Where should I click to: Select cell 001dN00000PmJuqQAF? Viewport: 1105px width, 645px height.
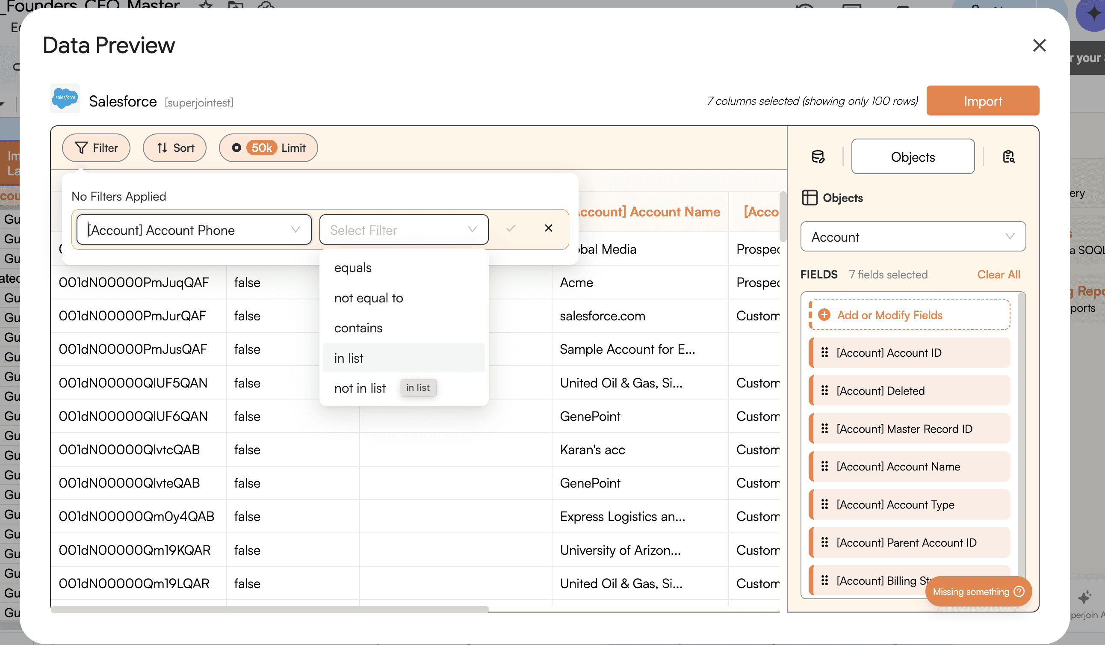139,282
